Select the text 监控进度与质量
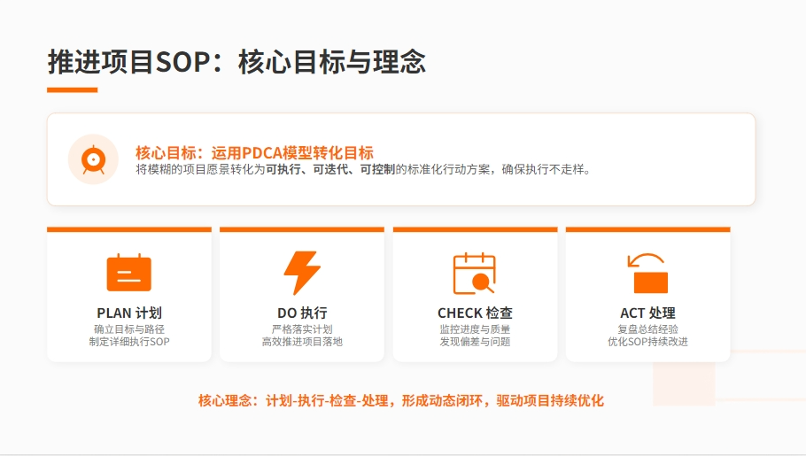Image resolution: width=806 pixels, height=456 pixels. (475, 329)
